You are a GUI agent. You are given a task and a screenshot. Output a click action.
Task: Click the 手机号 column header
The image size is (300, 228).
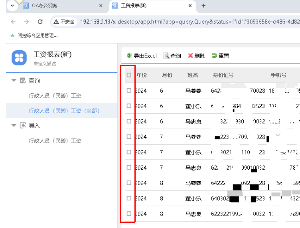pos(278,75)
